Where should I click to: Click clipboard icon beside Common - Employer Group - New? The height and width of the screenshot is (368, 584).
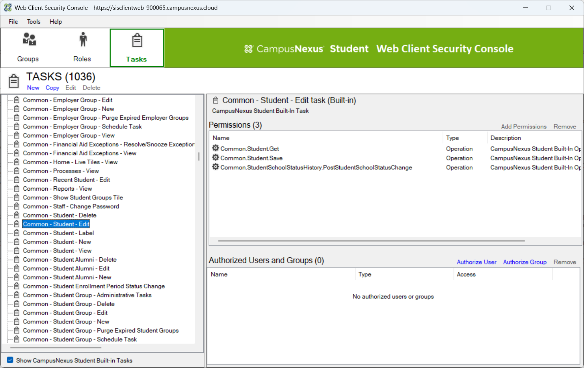click(x=17, y=109)
